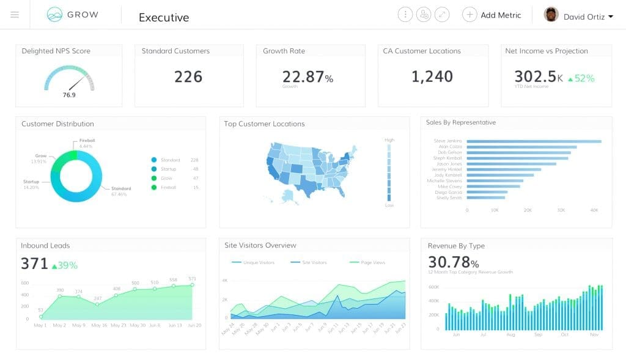Image resolution: width=626 pixels, height=362 pixels.
Task: Click the plus icon to add metric
Action: pyautogui.click(x=469, y=15)
